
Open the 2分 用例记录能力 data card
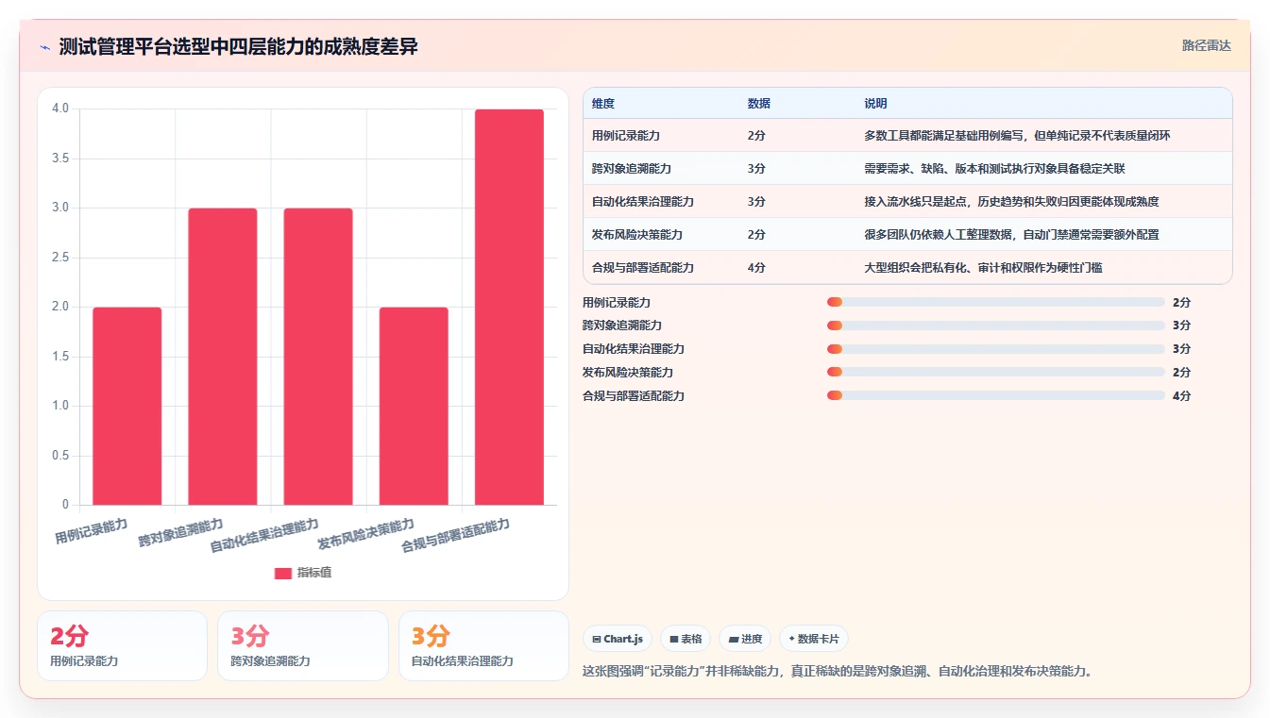pyautogui.click(x=122, y=646)
